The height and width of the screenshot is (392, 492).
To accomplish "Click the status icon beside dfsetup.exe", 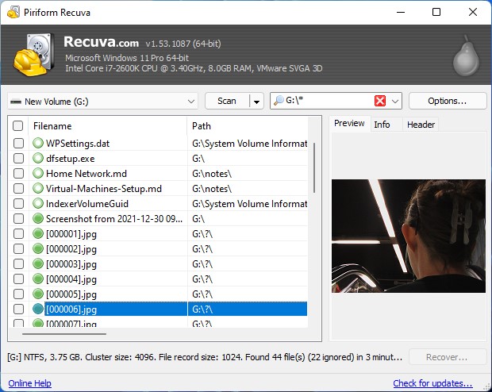I will 38,159.
